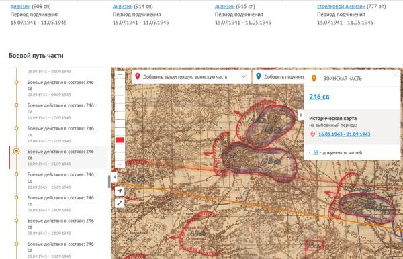Screen dimensions: 403x259
Task: Zoom out the map with minus button
Action: tap(120, 74)
